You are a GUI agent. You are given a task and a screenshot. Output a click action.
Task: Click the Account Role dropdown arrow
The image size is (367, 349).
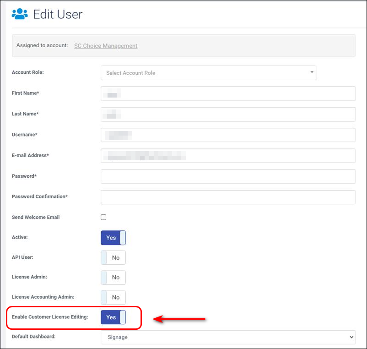pyautogui.click(x=312, y=72)
